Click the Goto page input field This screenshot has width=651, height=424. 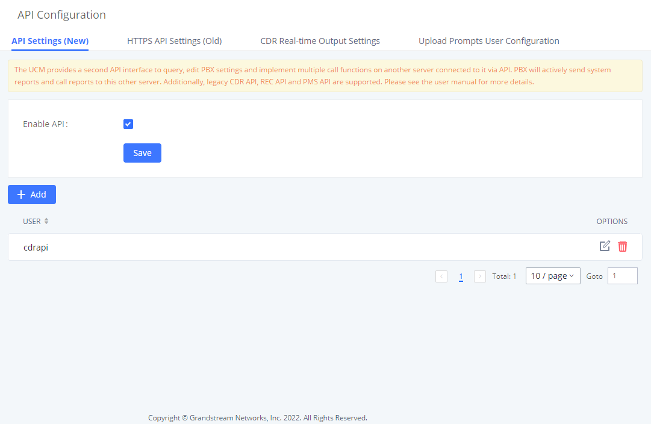[622, 276]
